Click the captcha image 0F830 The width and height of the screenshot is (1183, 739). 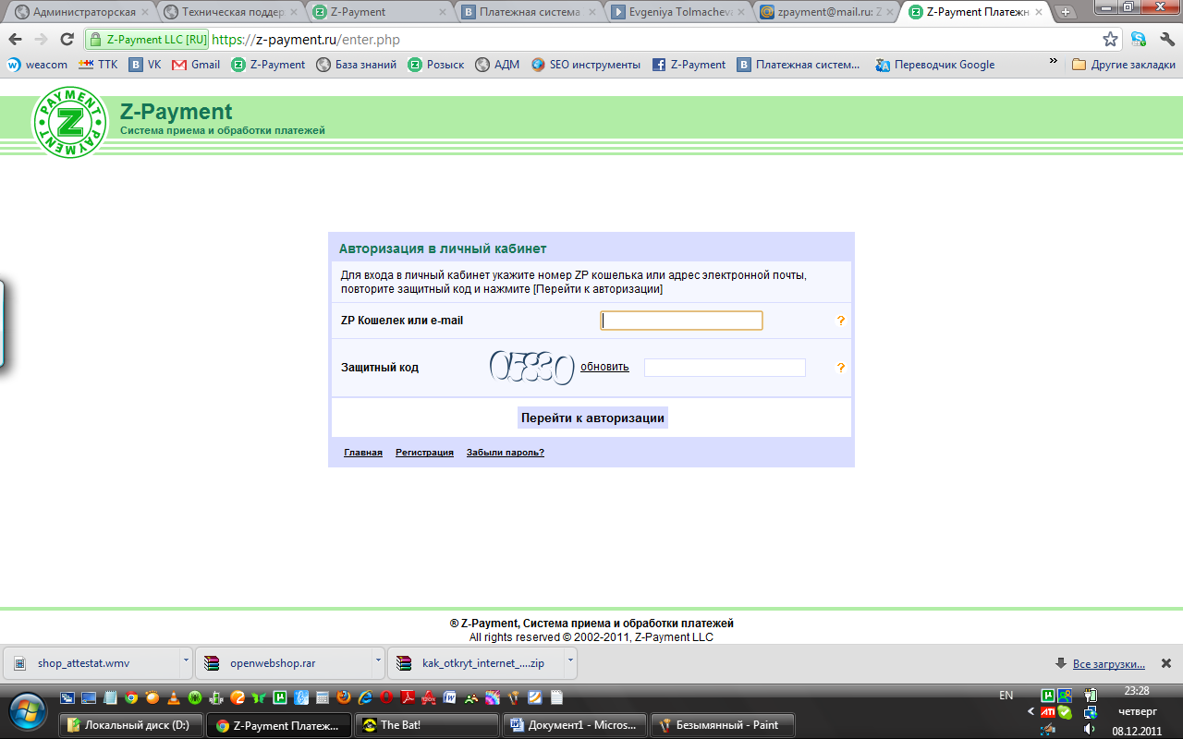[532, 367]
